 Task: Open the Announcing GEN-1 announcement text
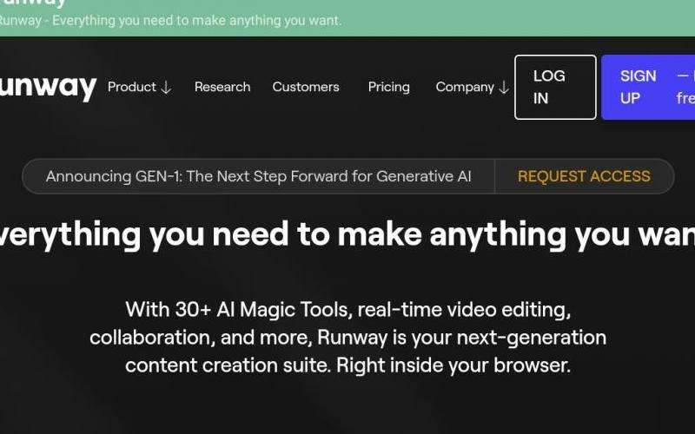(x=258, y=176)
